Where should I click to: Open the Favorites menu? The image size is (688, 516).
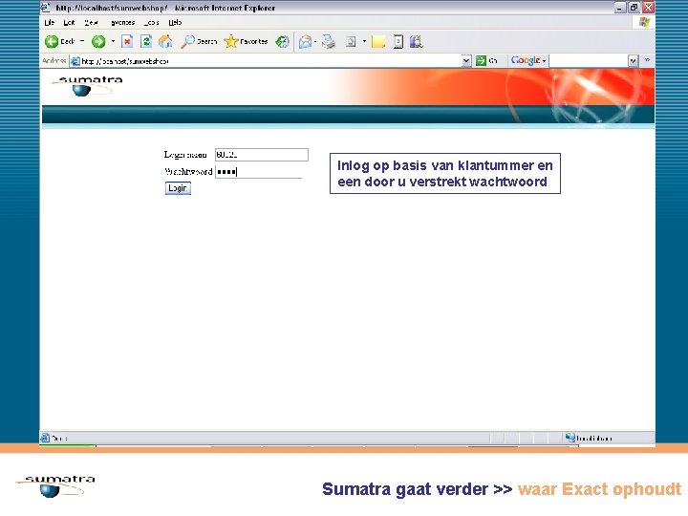coord(122,22)
